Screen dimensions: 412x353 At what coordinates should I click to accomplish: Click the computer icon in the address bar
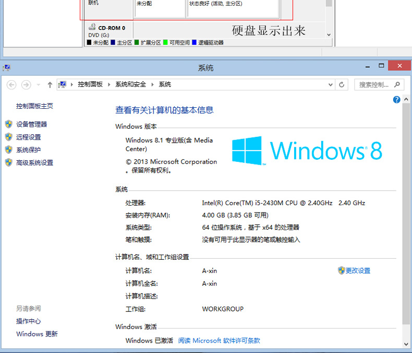(x=63, y=84)
